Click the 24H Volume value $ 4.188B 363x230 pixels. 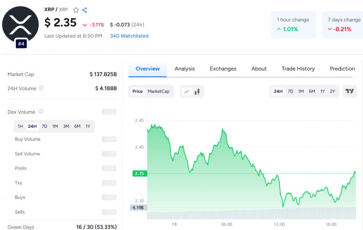106,88
